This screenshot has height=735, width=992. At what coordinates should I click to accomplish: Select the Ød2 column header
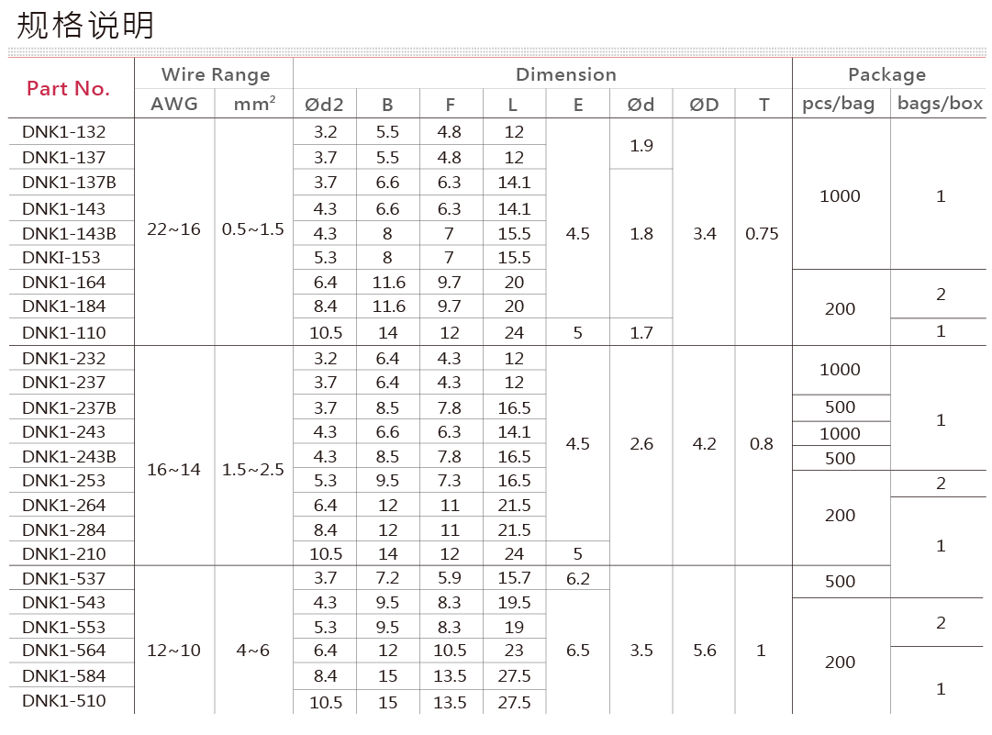click(324, 105)
